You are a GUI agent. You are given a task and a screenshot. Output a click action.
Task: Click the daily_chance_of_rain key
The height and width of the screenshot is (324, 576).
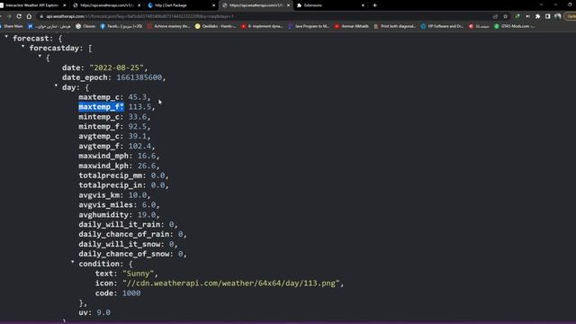124,234
